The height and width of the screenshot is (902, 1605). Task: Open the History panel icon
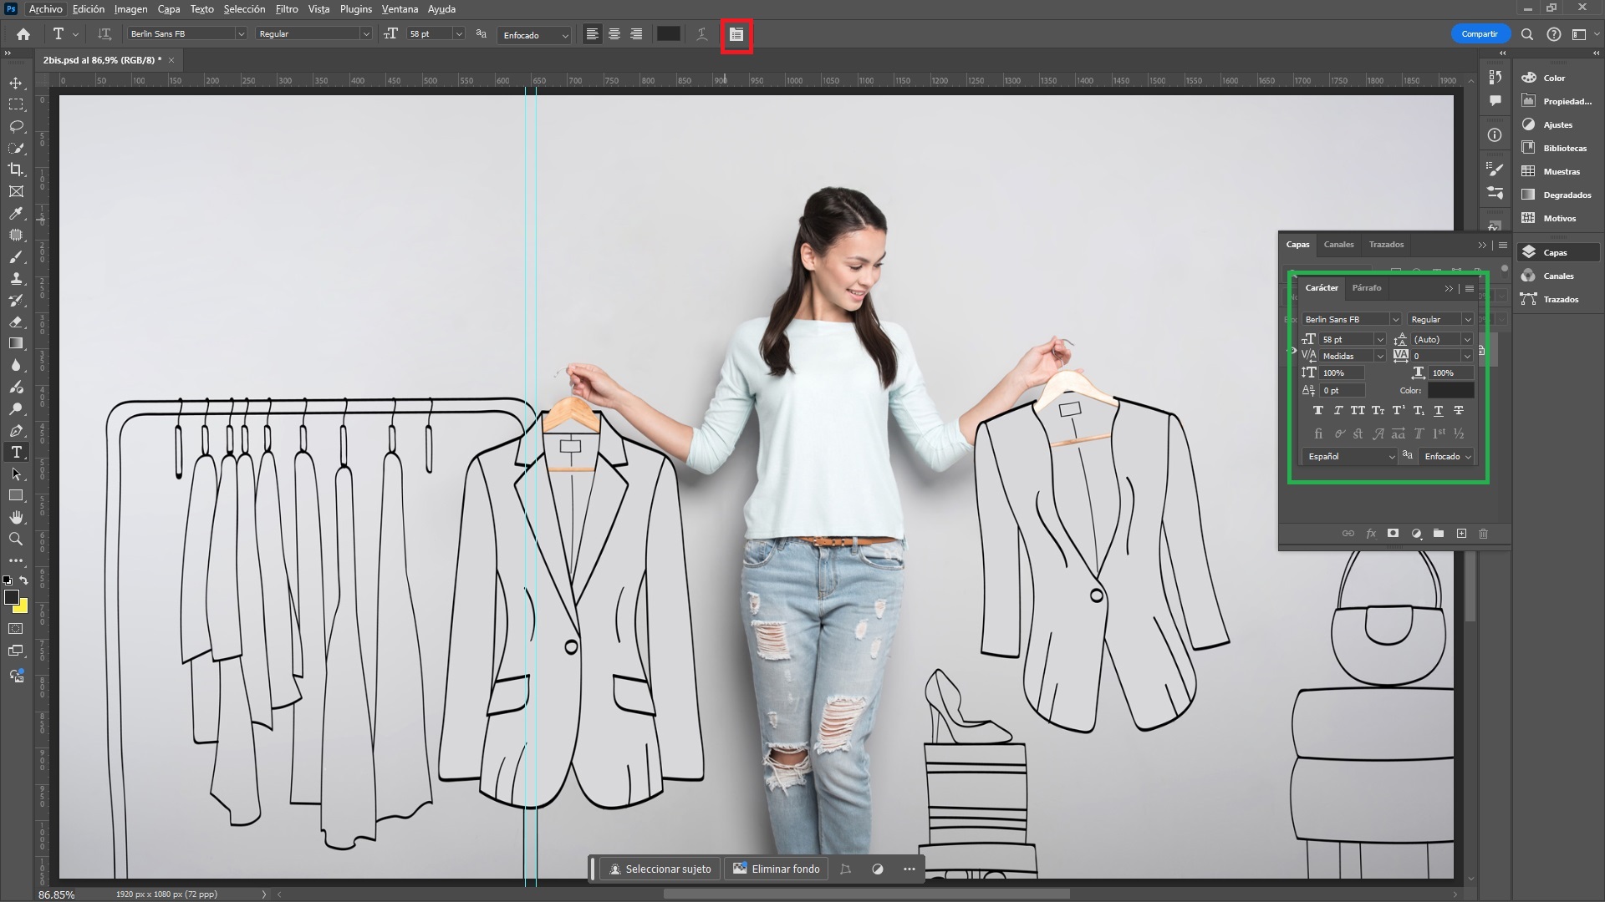tap(1495, 77)
